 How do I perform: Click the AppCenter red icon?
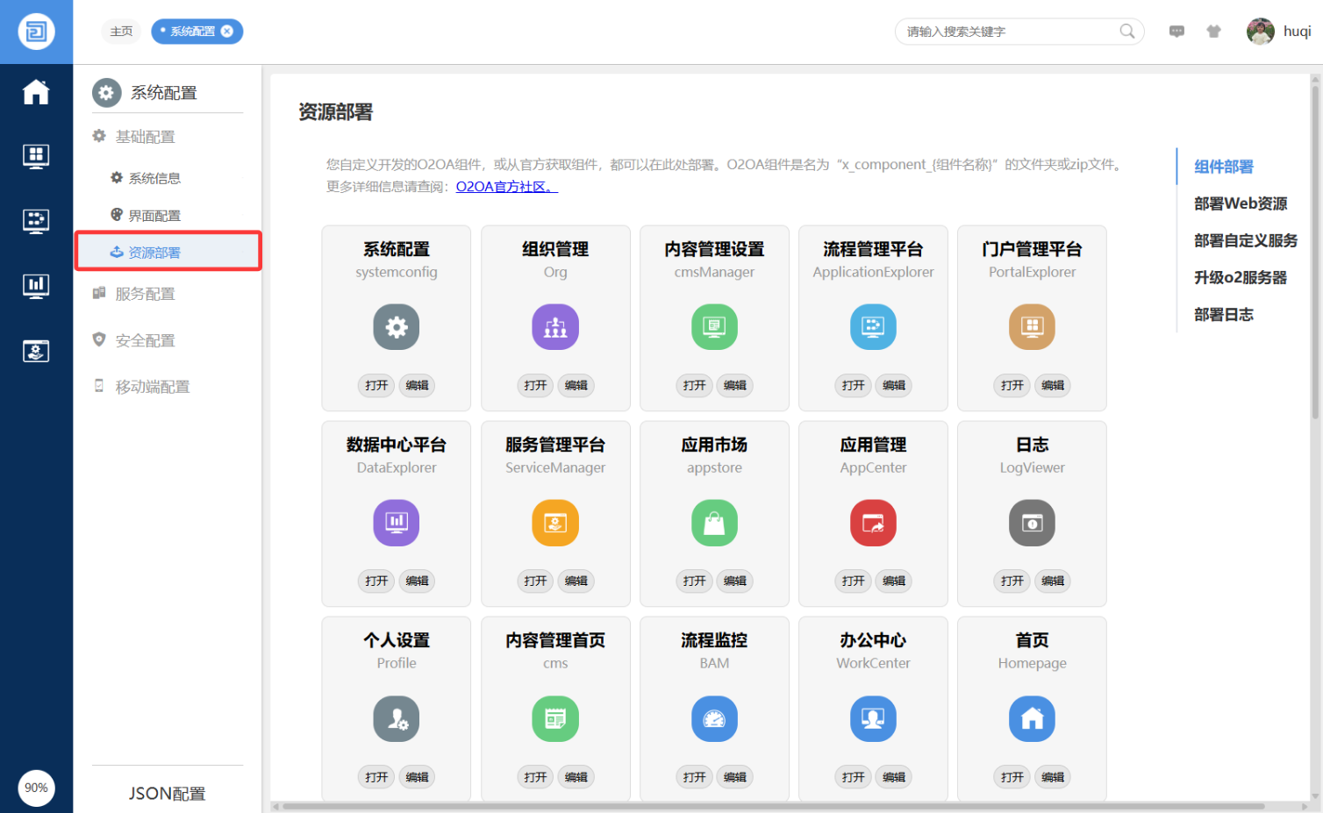873,523
